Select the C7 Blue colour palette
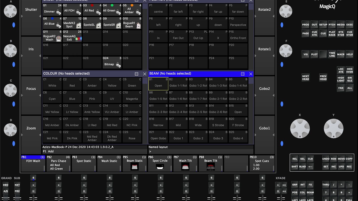358x201 pixels. [x=72, y=96]
